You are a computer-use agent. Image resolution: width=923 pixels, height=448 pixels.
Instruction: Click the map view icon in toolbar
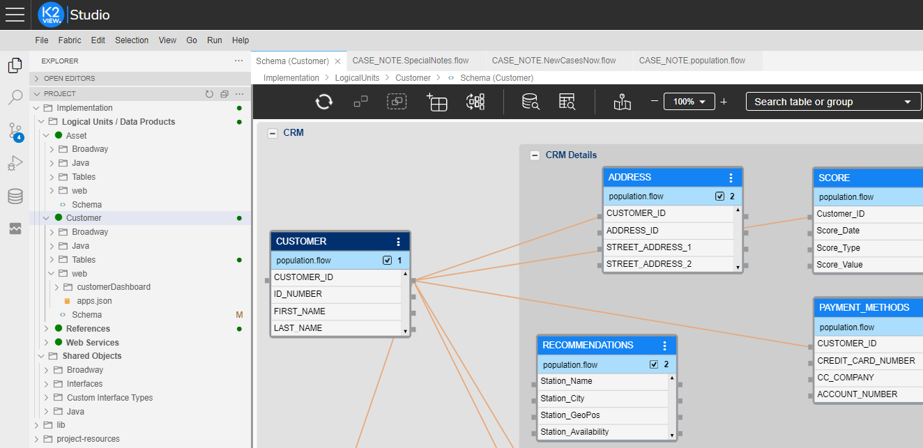[622, 102]
